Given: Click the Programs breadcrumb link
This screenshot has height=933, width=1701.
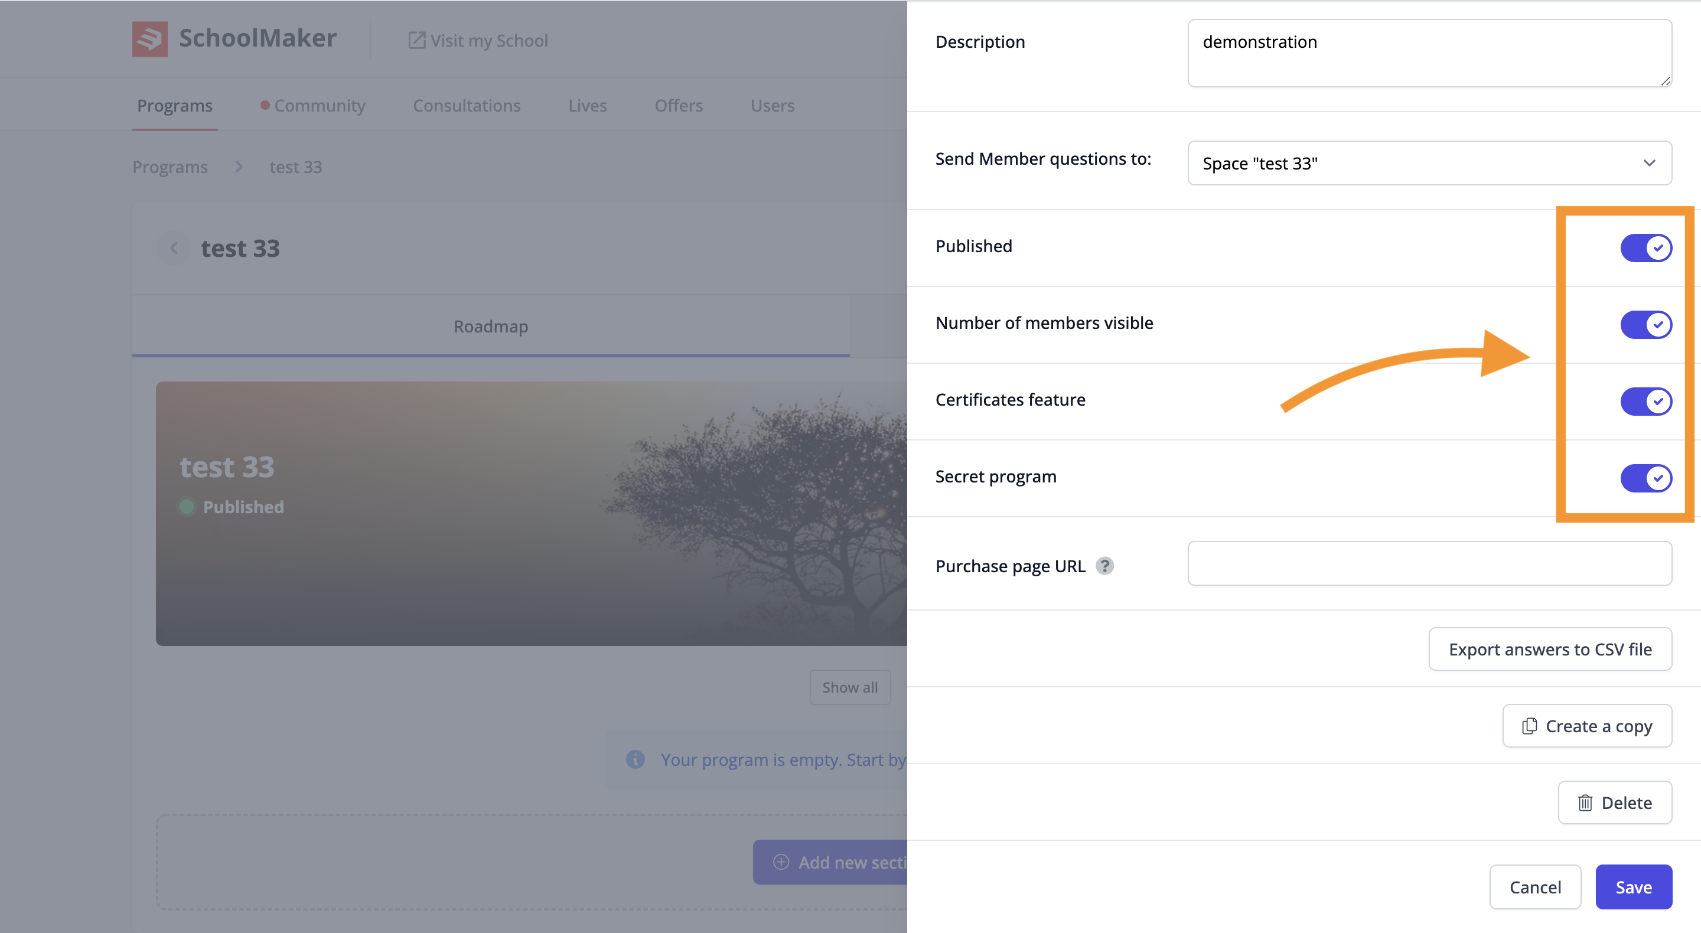Looking at the screenshot, I should (170, 167).
